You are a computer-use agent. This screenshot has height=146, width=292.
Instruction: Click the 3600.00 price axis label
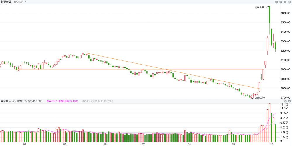285,13
